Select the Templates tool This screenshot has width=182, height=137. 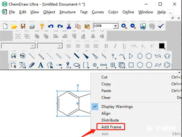[122, 65]
